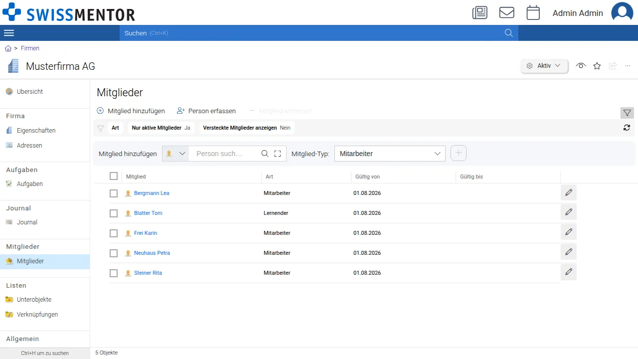638x359 pixels.
Task: Toggle the eye watch icon for Musterfirma AG
Action: (x=580, y=66)
